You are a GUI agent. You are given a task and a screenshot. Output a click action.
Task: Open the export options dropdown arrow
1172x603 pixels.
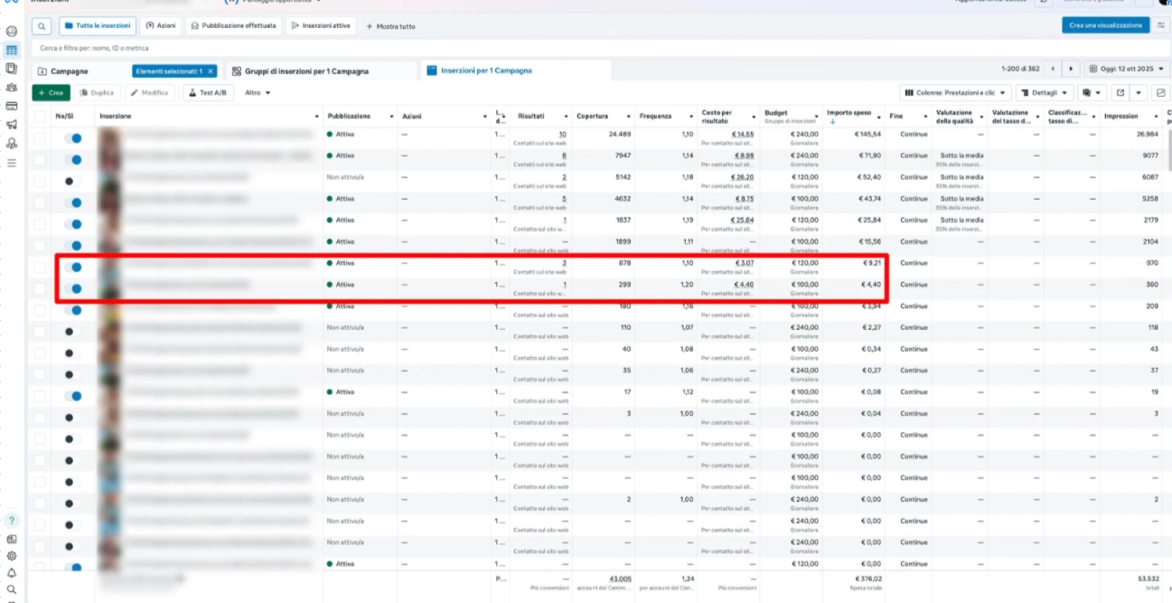click(x=1139, y=92)
